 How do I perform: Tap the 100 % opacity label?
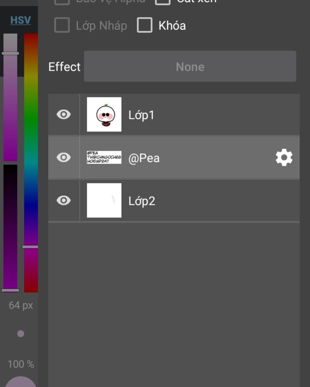coord(21,364)
